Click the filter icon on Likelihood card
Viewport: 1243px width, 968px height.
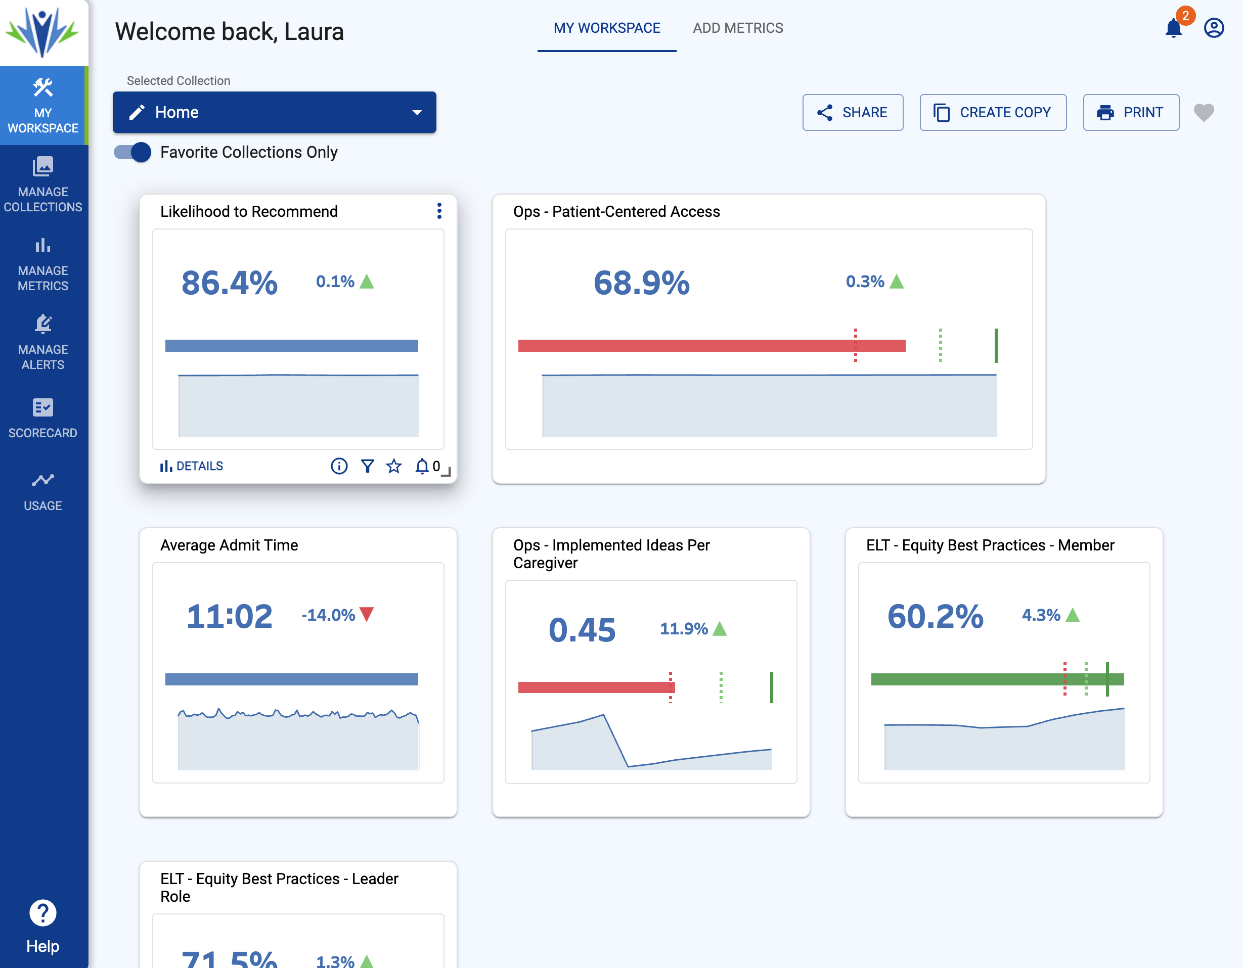click(368, 467)
